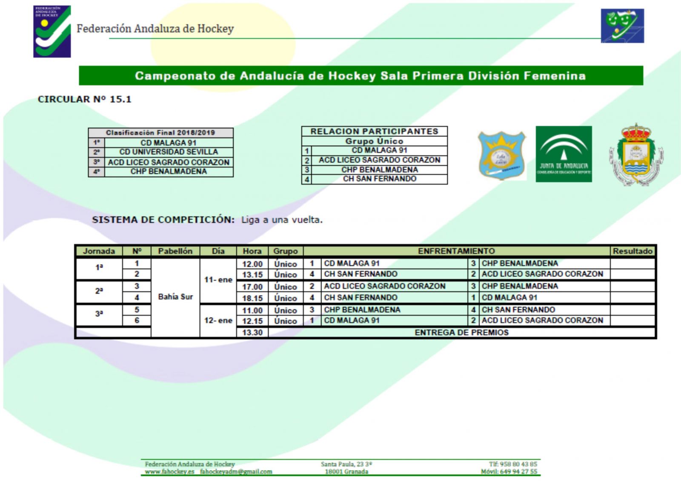Image resolution: width=681 pixels, height=481 pixels.
Task: Click the 'Jornada' column header
Action: 99,251
